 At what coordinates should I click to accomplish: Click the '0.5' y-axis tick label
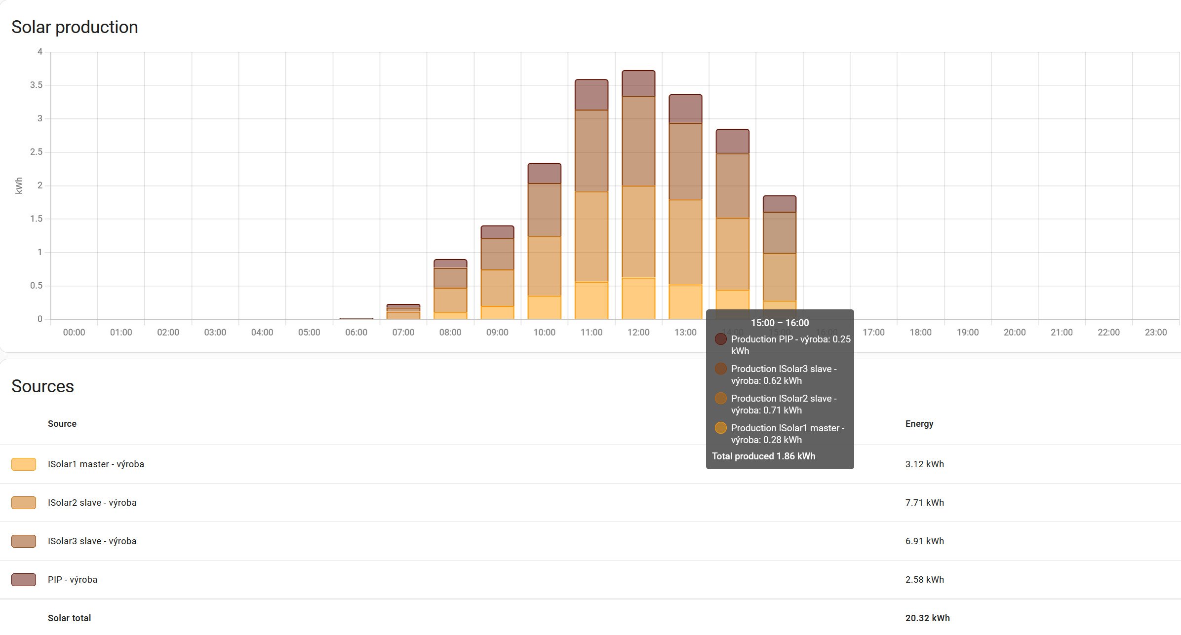coord(37,286)
